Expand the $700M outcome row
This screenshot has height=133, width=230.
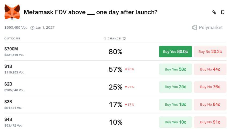point(11,49)
